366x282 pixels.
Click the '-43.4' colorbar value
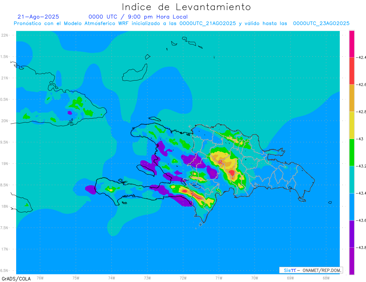[361, 193]
